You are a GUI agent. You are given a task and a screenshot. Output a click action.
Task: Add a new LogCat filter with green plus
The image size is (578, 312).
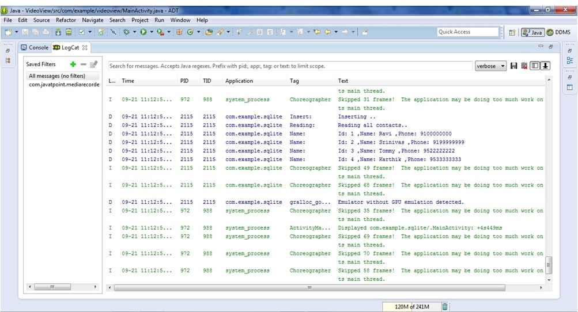pyautogui.click(x=73, y=64)
